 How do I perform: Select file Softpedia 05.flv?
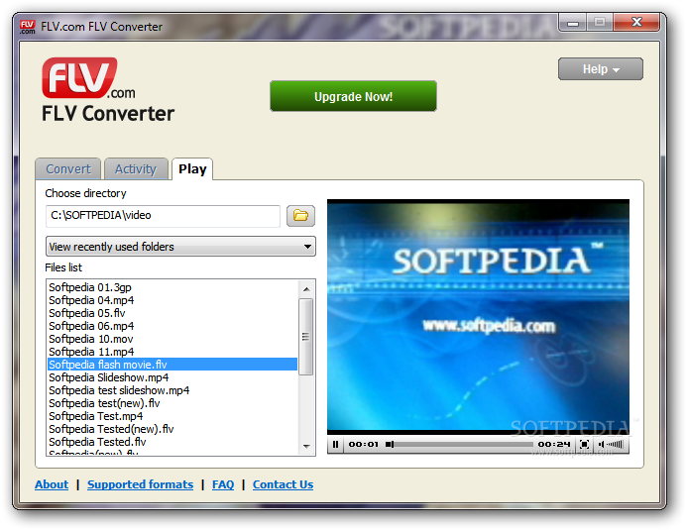(172, 313)
